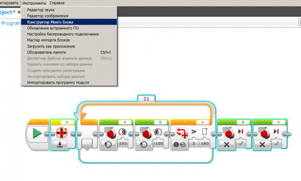Image resolution: width=301 pixels, height=181 pixels.
Task: Open the Справка menu
Action: pyautogui.click(x=57, y=3)
